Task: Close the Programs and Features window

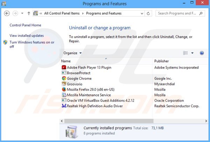Action: pyautogui.click(x=202, y=2)
